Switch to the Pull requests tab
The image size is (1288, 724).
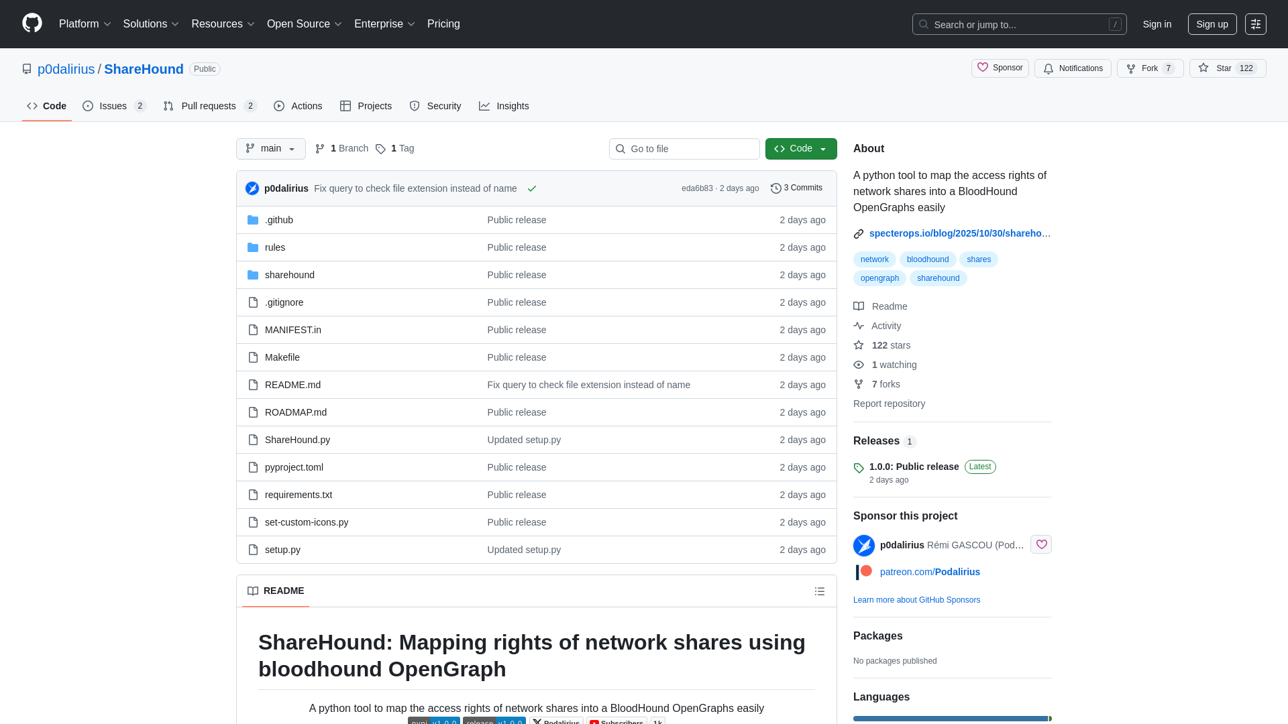pyautogui.click(x=209, y=105)
